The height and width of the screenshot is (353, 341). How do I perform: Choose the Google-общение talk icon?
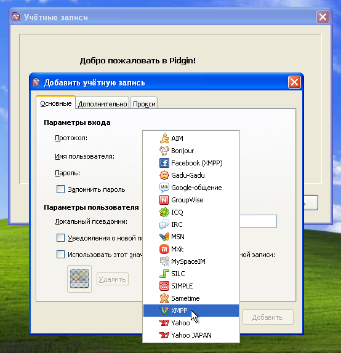click(164, 188)
